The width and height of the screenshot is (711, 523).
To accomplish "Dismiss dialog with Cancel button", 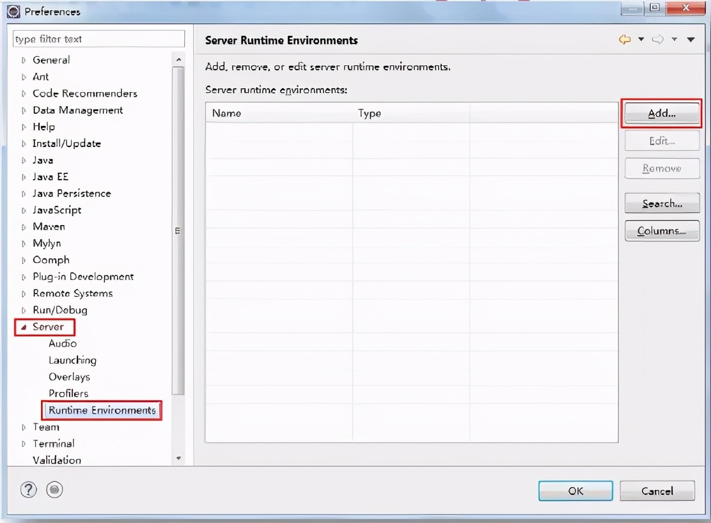I will [657, 491].
